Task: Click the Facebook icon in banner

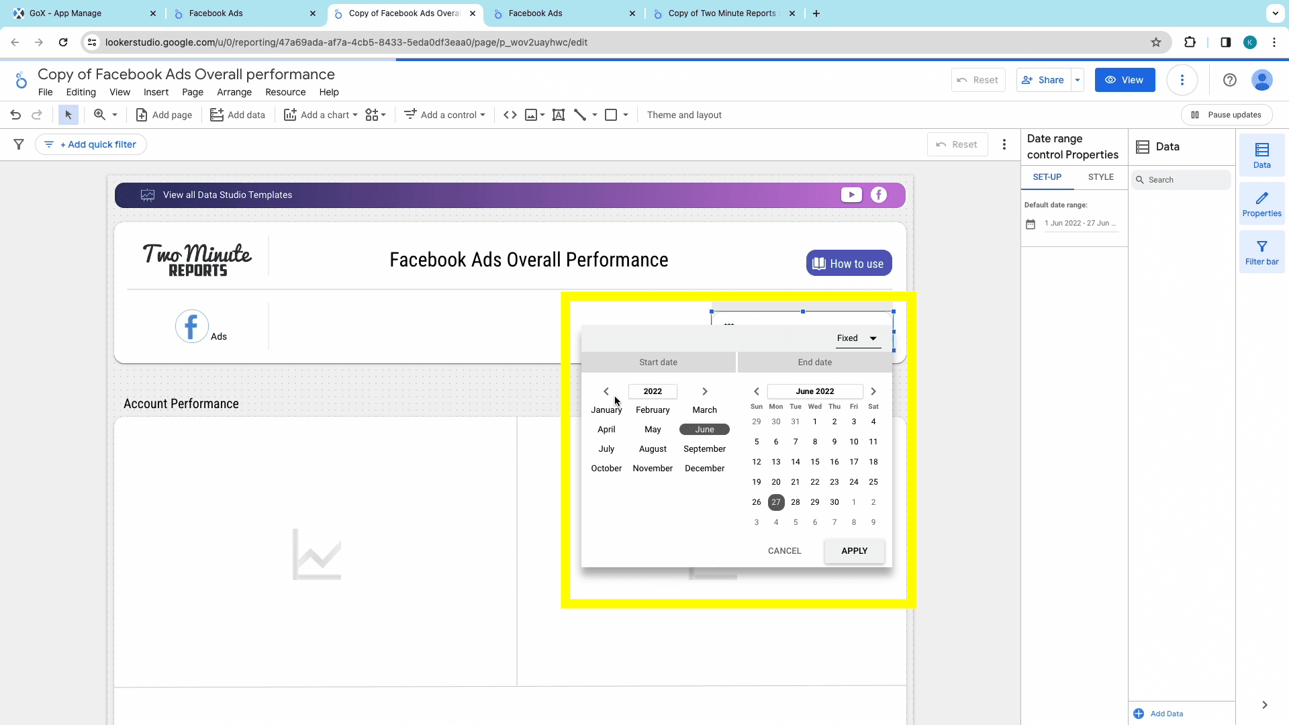Action: point(879,195)
